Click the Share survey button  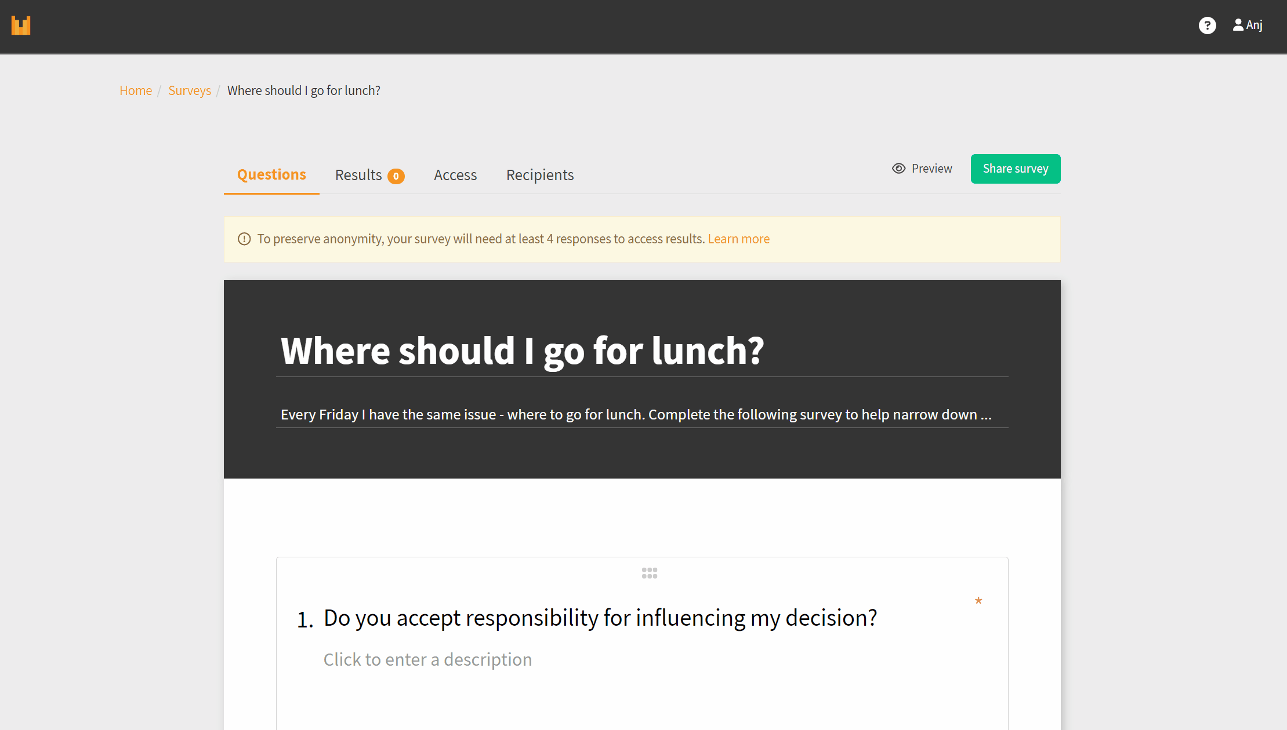pos(1016,169)
